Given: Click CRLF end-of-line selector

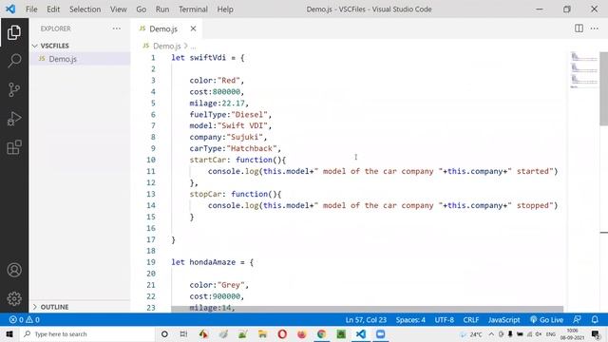Looking at the screenshot, I should click(471, 320).
